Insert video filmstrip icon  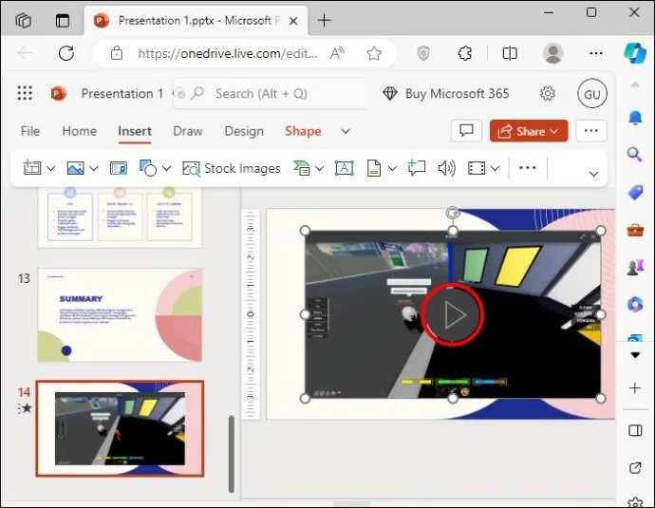(477, 168)
